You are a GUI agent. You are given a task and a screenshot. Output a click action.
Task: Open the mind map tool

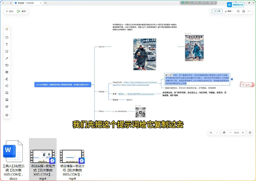pos(7,86)
